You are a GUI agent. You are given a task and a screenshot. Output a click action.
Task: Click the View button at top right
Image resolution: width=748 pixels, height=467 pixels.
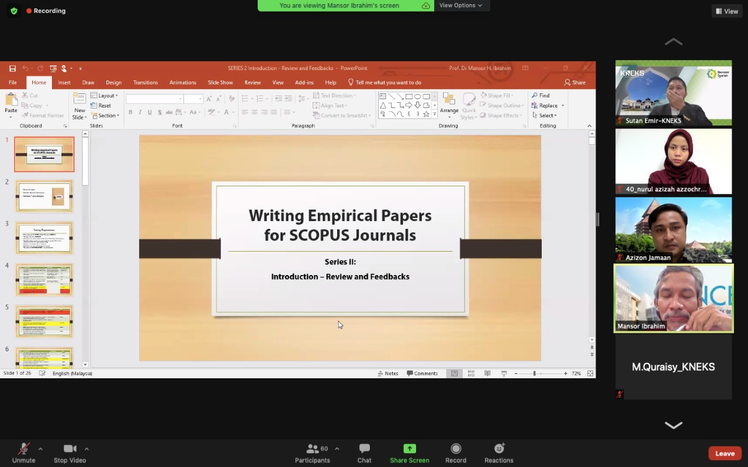[x=726, y=11]
